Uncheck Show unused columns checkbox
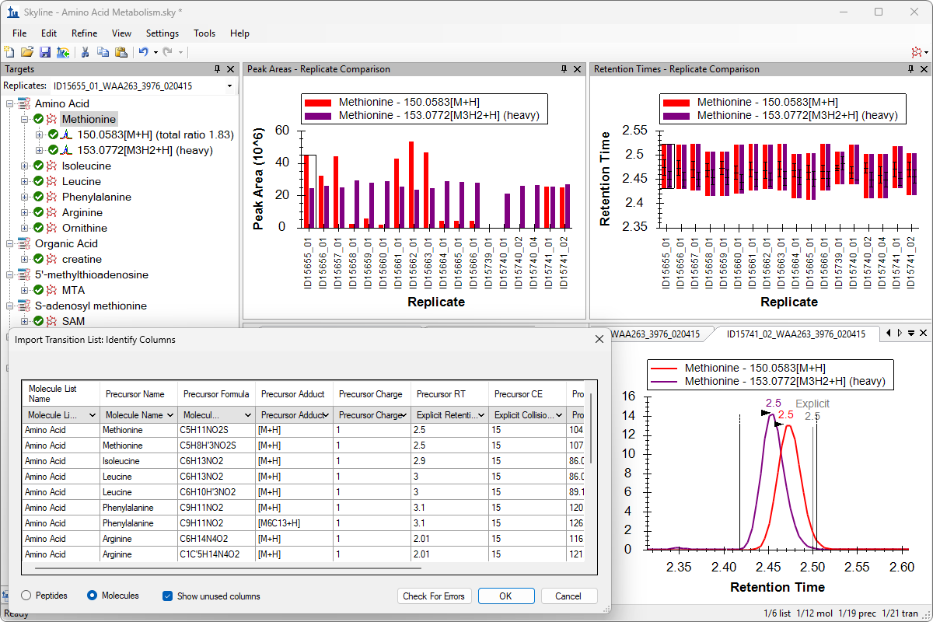 167,596
